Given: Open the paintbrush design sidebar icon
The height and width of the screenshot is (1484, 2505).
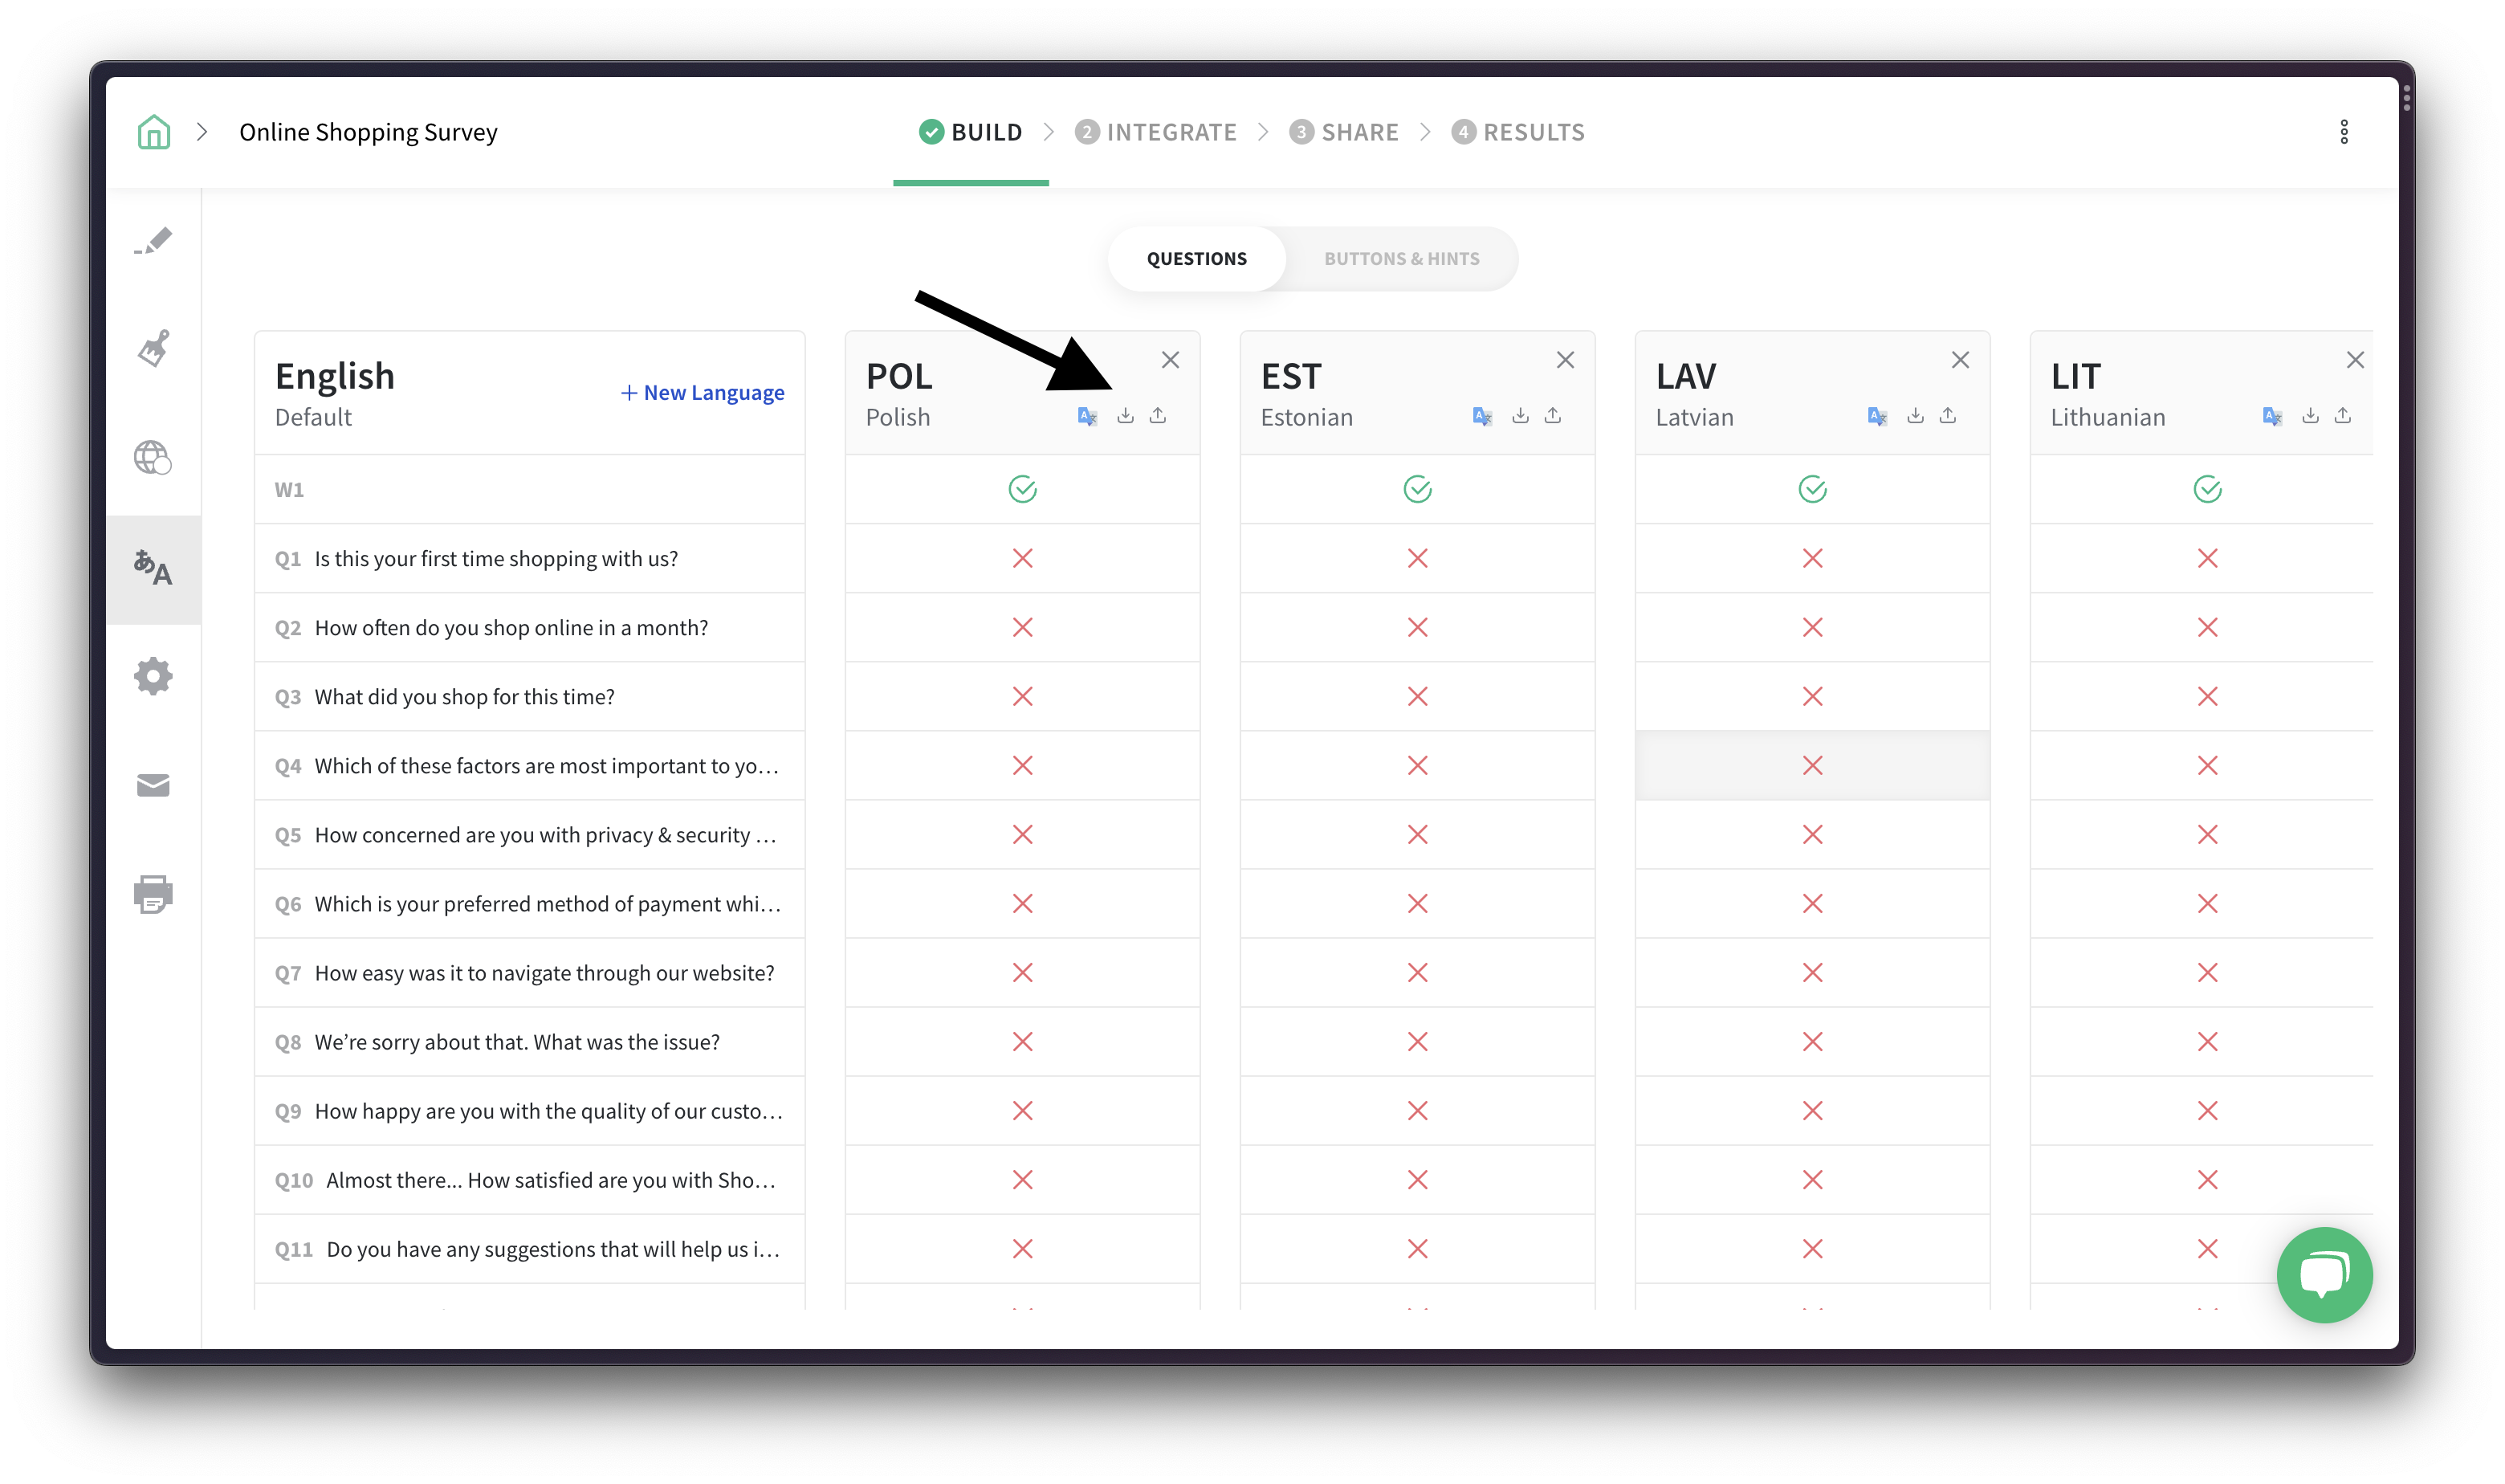Looking at the screenshot, I should click(153, 349).
